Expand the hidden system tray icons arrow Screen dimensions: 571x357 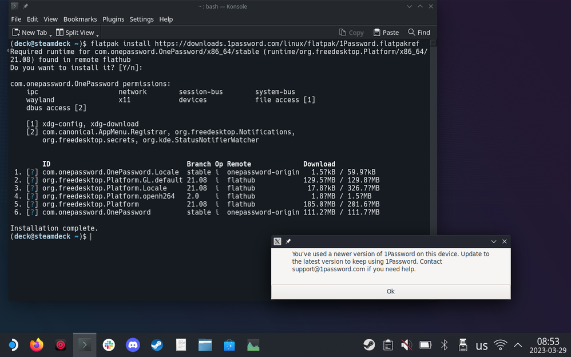518,345
